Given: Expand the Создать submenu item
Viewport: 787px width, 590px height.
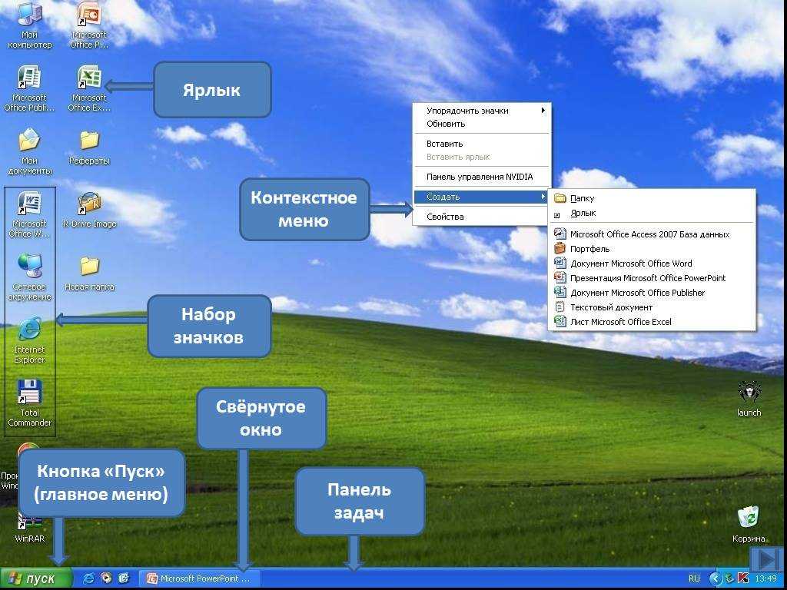Looking at the screenshot, I should click(x=481, y=197).
